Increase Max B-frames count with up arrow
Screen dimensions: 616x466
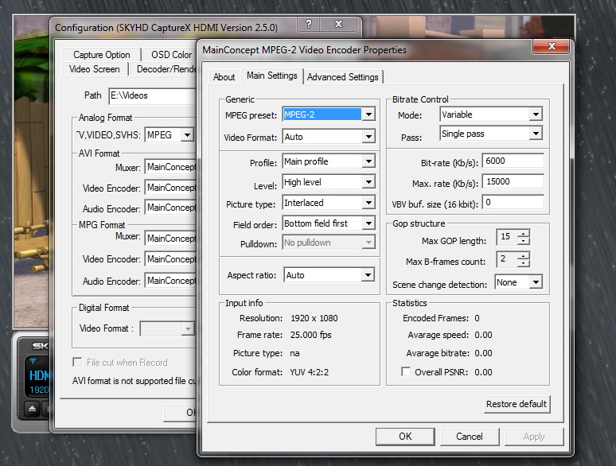click(x=523, y=256)
